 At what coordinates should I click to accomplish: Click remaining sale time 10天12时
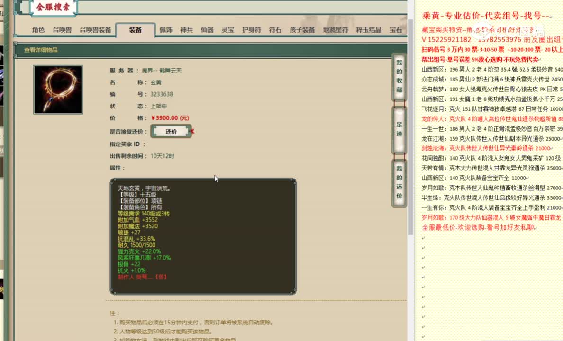point(162,156)
